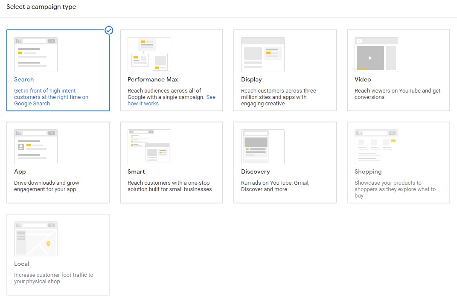This screenshot has width=457, height=302.
Task: Select the 'Video' campaign title
Action: (x=363, y=79)
